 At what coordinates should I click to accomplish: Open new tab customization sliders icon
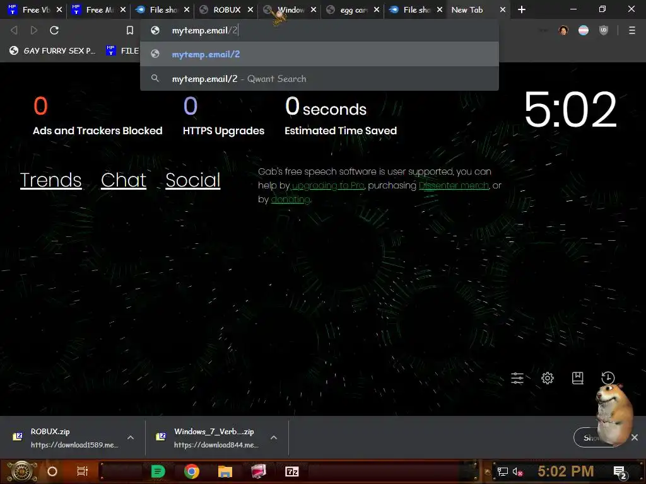pos(517,378)
